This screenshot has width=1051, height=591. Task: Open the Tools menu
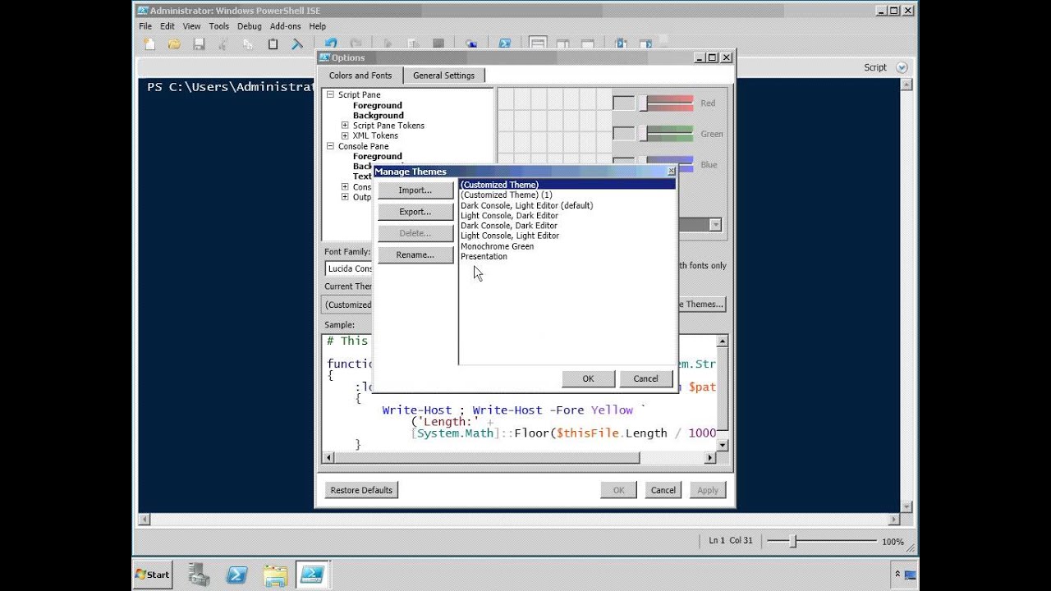pos(219,26)
